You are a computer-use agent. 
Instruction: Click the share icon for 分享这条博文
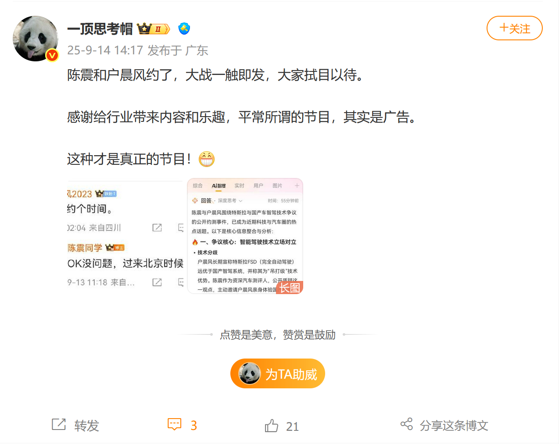pyautogui.click(x=407, y=424)
